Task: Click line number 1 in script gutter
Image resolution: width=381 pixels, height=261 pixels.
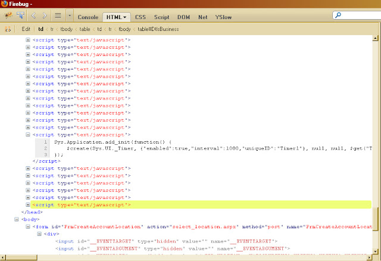Action: point(45,142)
